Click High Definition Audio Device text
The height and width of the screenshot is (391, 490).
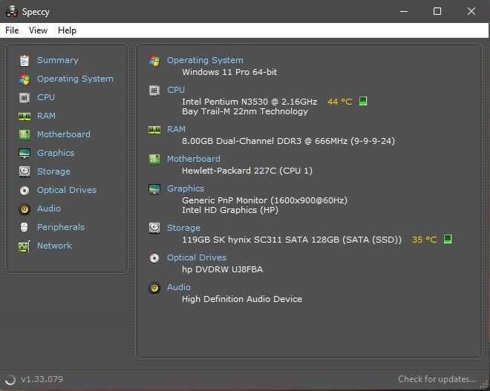pyautogui.click(x=242, y=299)
